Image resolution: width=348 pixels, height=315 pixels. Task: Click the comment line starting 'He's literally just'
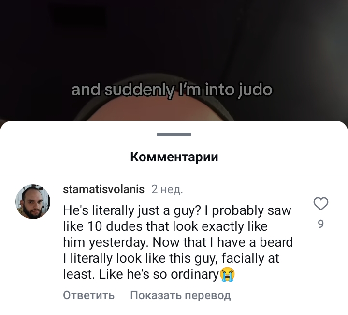pyautogui.click(x=177, y=210)
